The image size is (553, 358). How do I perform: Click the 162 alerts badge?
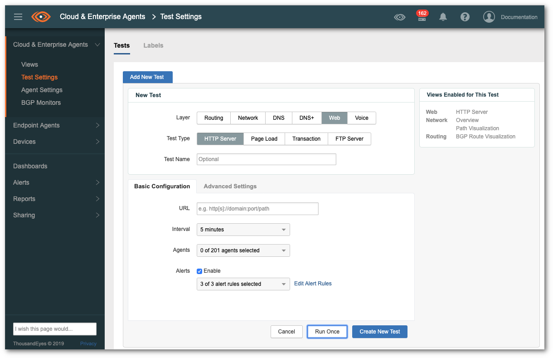(x=422, y=14)
